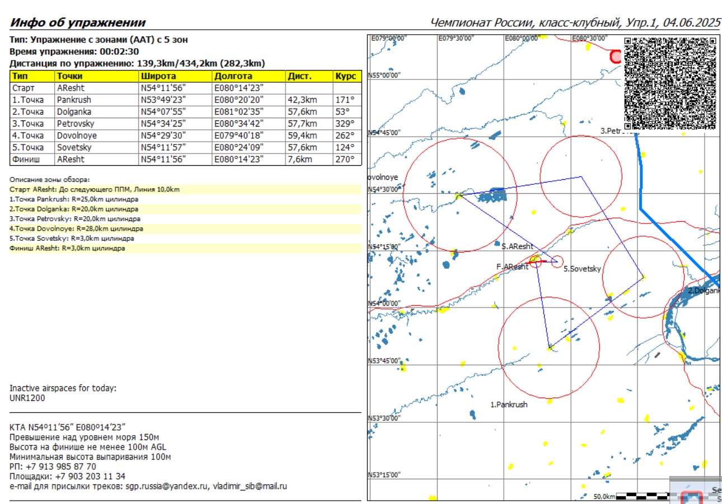Click the red-bordered icon in the bottom-right overlay
This screenshot has width=722, height=504.
pos(694,497)
